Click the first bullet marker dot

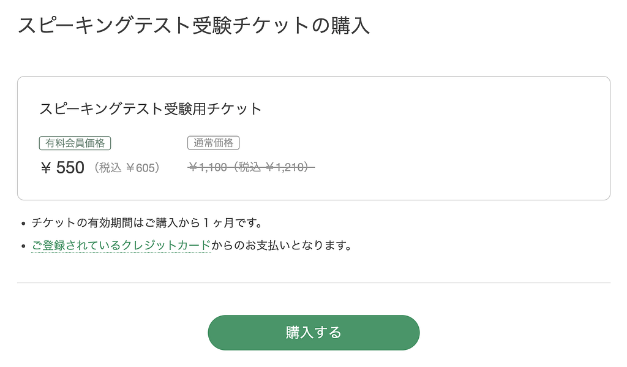pos(24,223)
